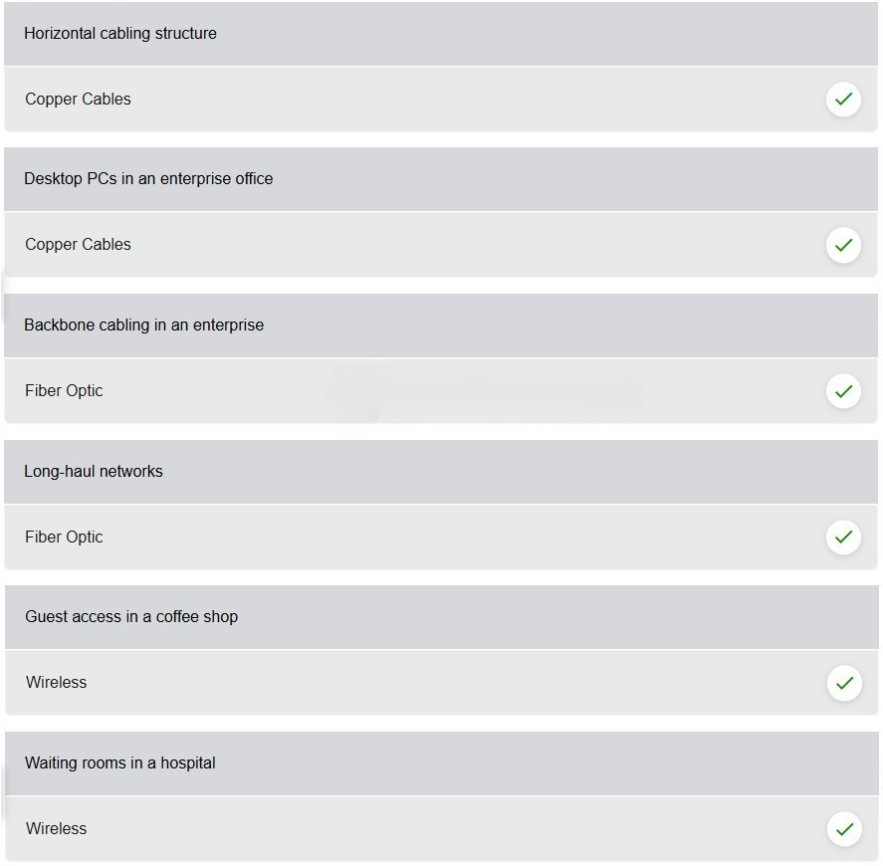883x866 pixels.
Task: Select the Horizontal cabling structure header
Action: (441, 34)
